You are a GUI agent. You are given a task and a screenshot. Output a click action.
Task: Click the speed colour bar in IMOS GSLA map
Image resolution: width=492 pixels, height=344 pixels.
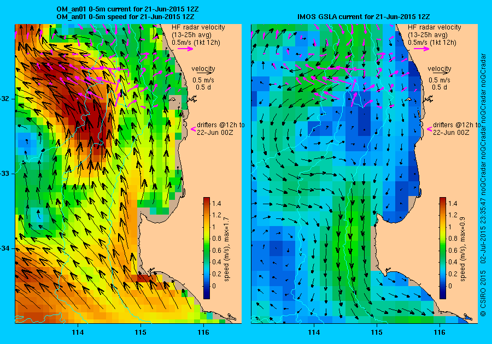[443, 248]
